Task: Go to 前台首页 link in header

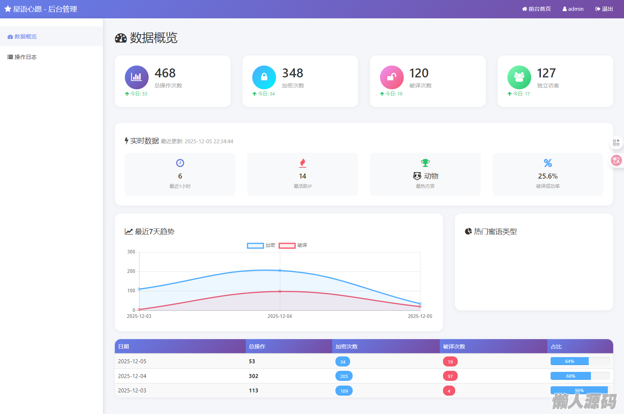Action: pyautogui.click(x=536, y=9)
